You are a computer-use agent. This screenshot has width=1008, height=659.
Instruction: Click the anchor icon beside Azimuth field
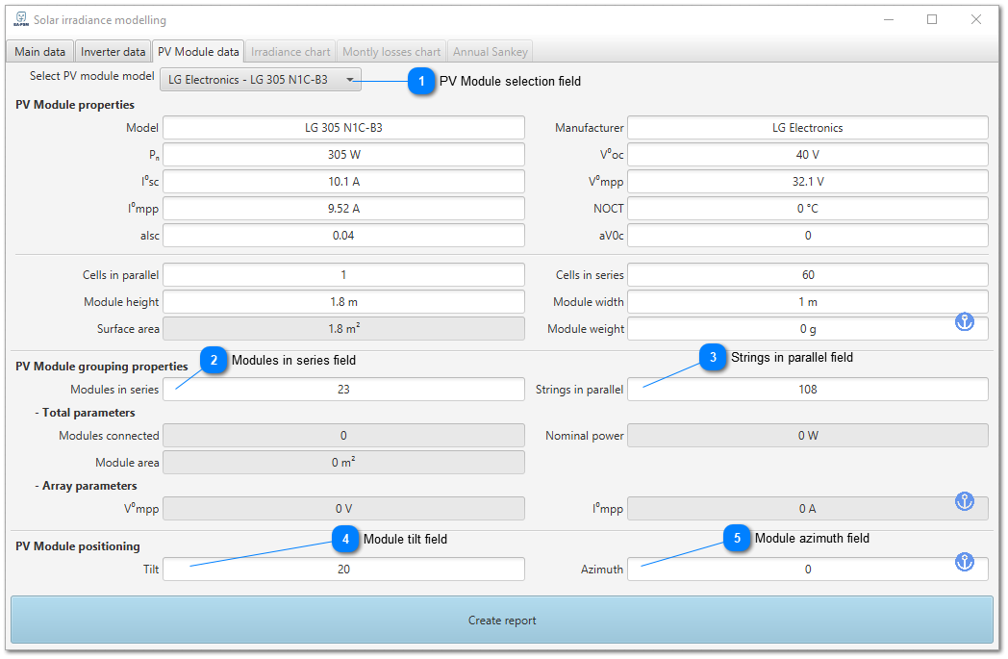[965, 562]
